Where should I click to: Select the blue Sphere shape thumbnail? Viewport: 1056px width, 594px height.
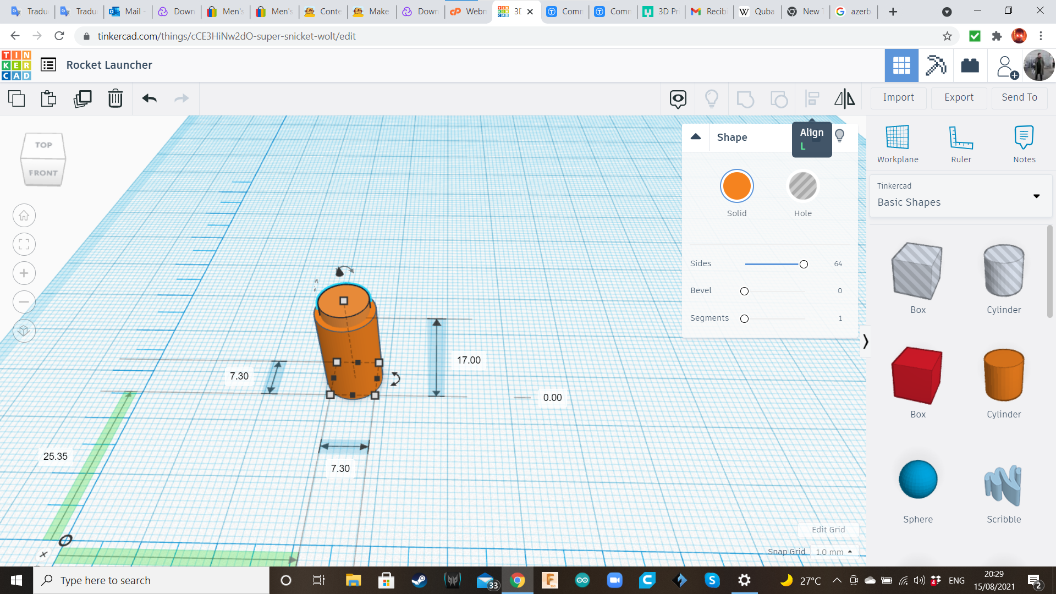(918, 480)
